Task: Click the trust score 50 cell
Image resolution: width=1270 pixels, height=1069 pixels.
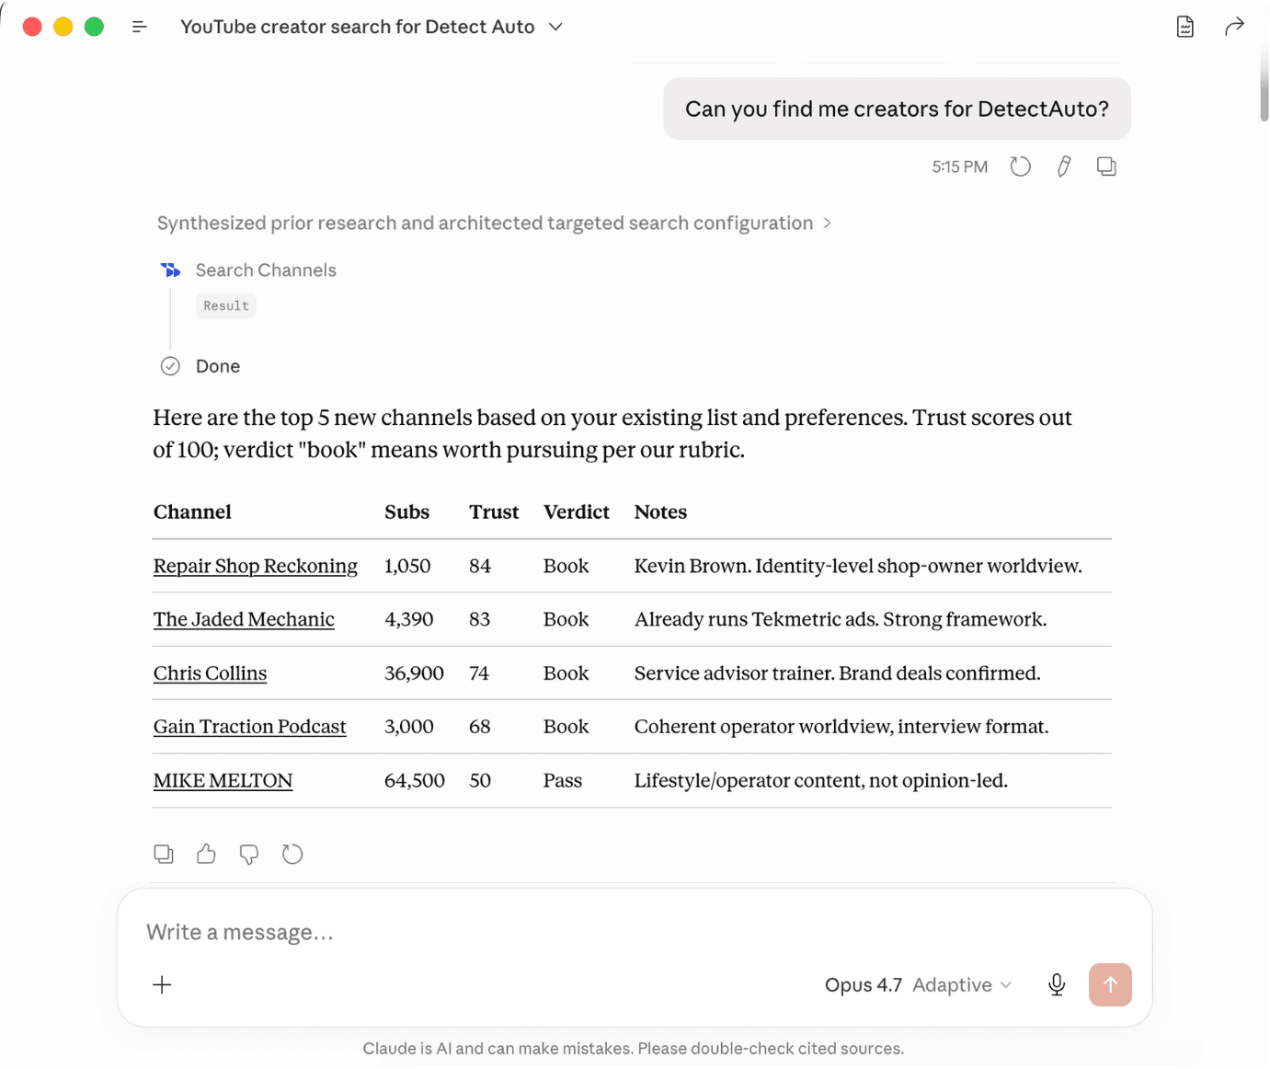Action: point(480,781)
